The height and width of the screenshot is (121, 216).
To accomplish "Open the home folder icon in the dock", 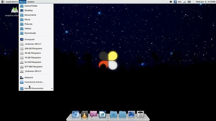I will click(113, 114).
